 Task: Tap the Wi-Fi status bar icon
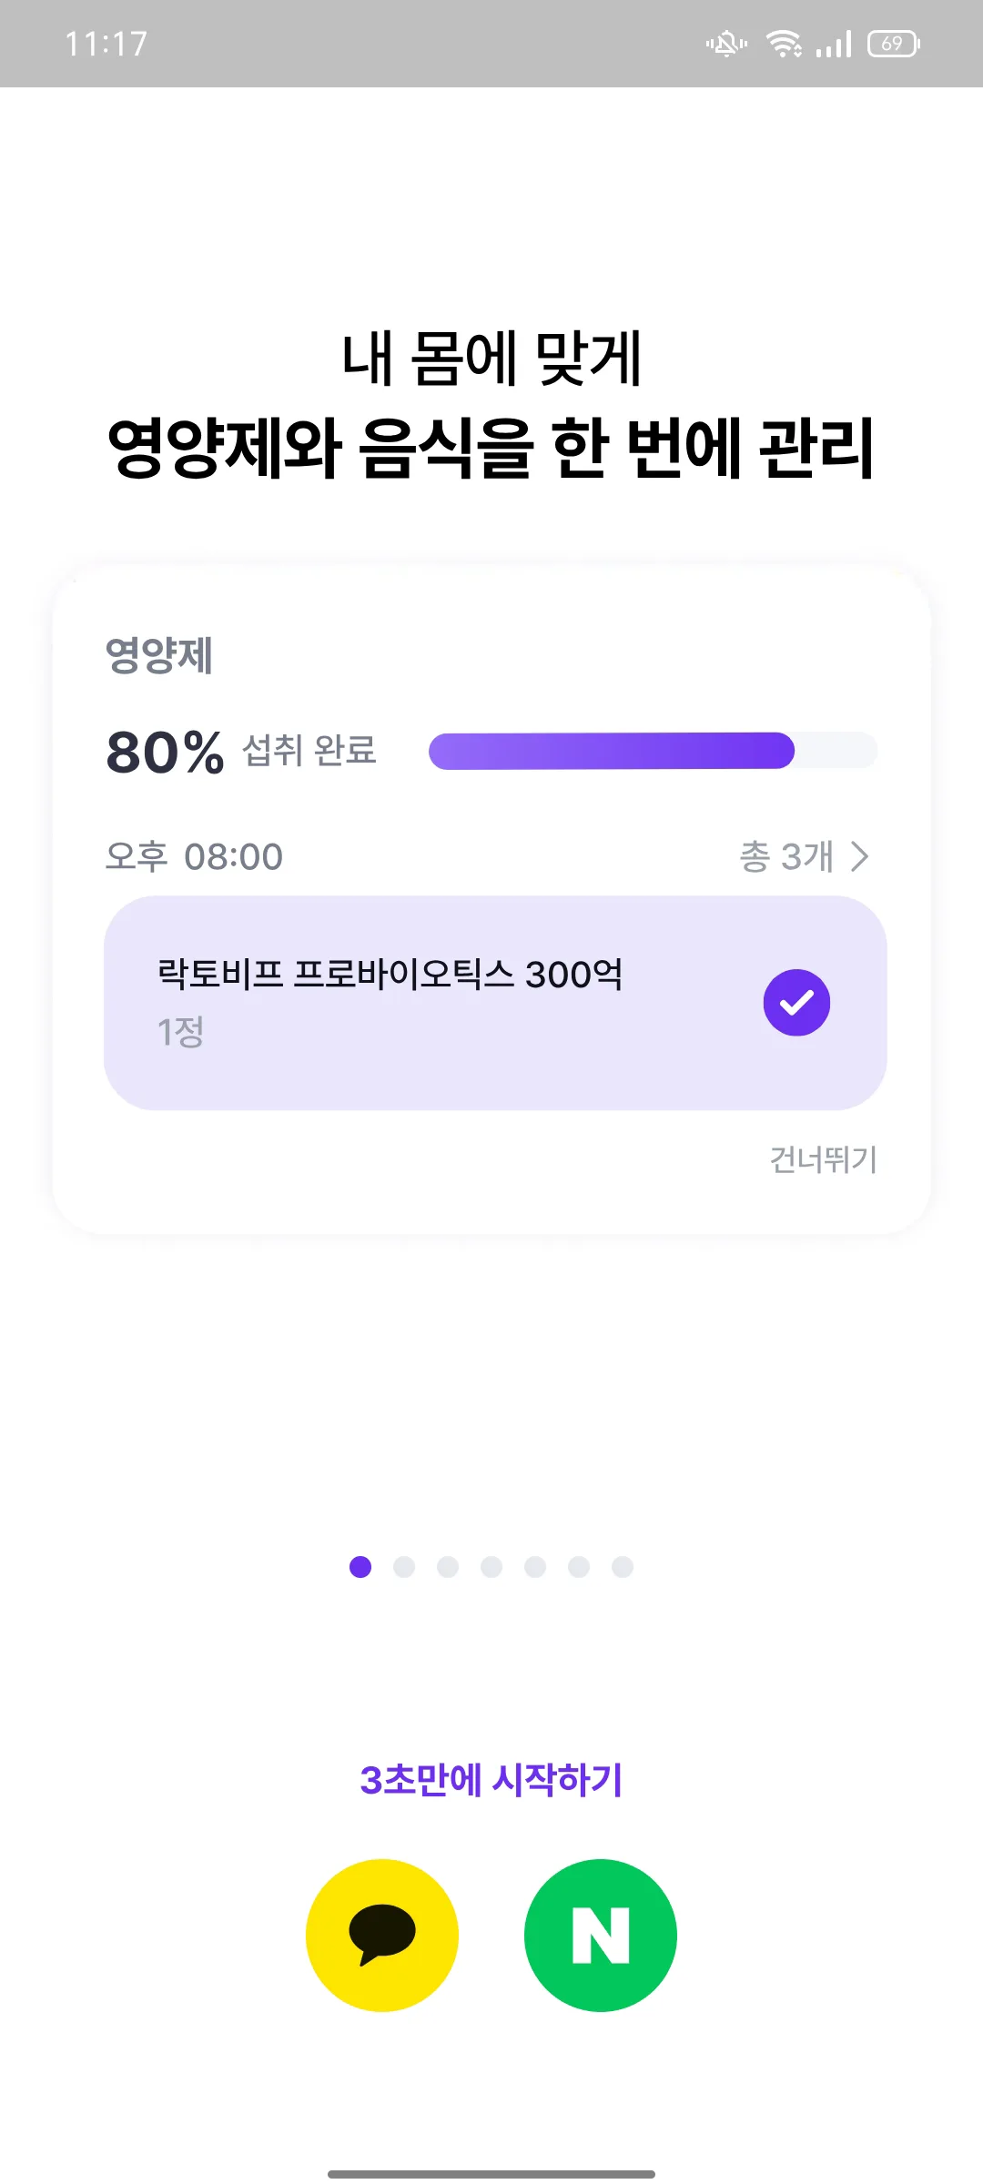click(784, 43)
